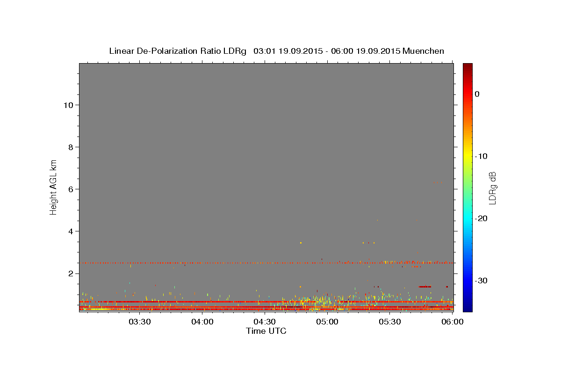
Task: Click the height tick label 10
Action: [x=68, y=105]
